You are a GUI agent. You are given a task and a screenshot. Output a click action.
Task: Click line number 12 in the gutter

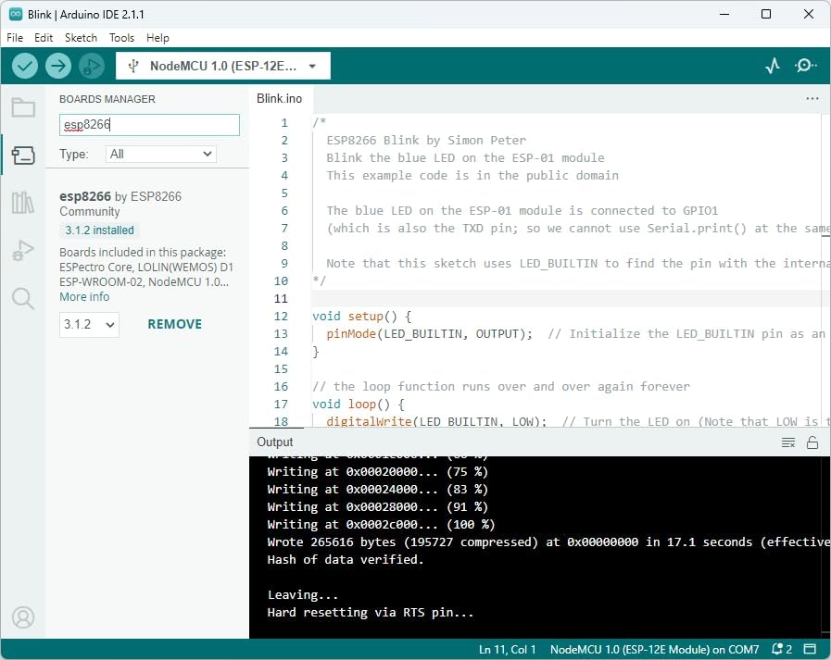281,317
